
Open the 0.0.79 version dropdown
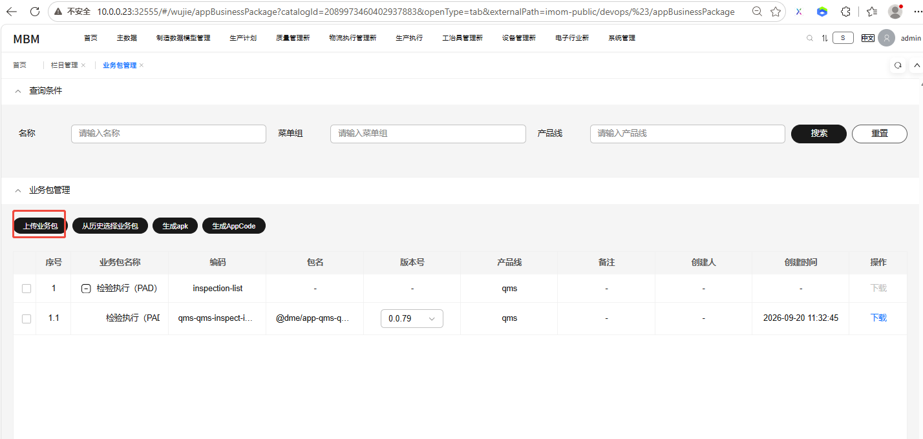pos(412,318)
